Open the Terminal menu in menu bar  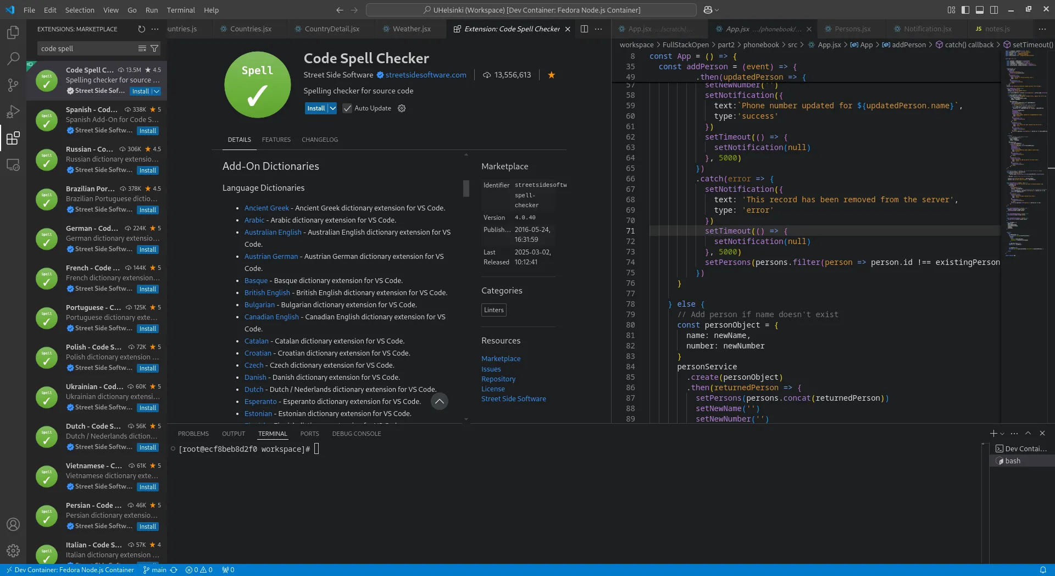tap(181, 10)
